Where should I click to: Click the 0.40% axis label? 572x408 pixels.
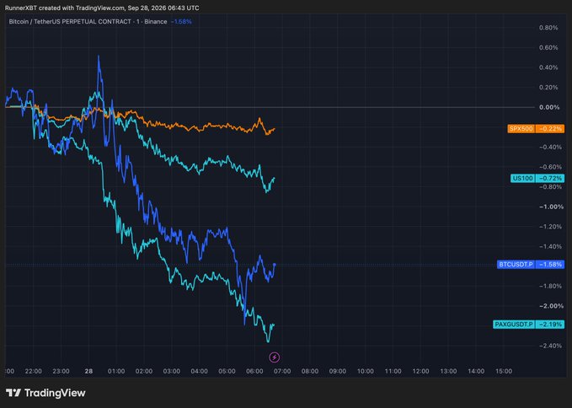click(x=548, y=67)
